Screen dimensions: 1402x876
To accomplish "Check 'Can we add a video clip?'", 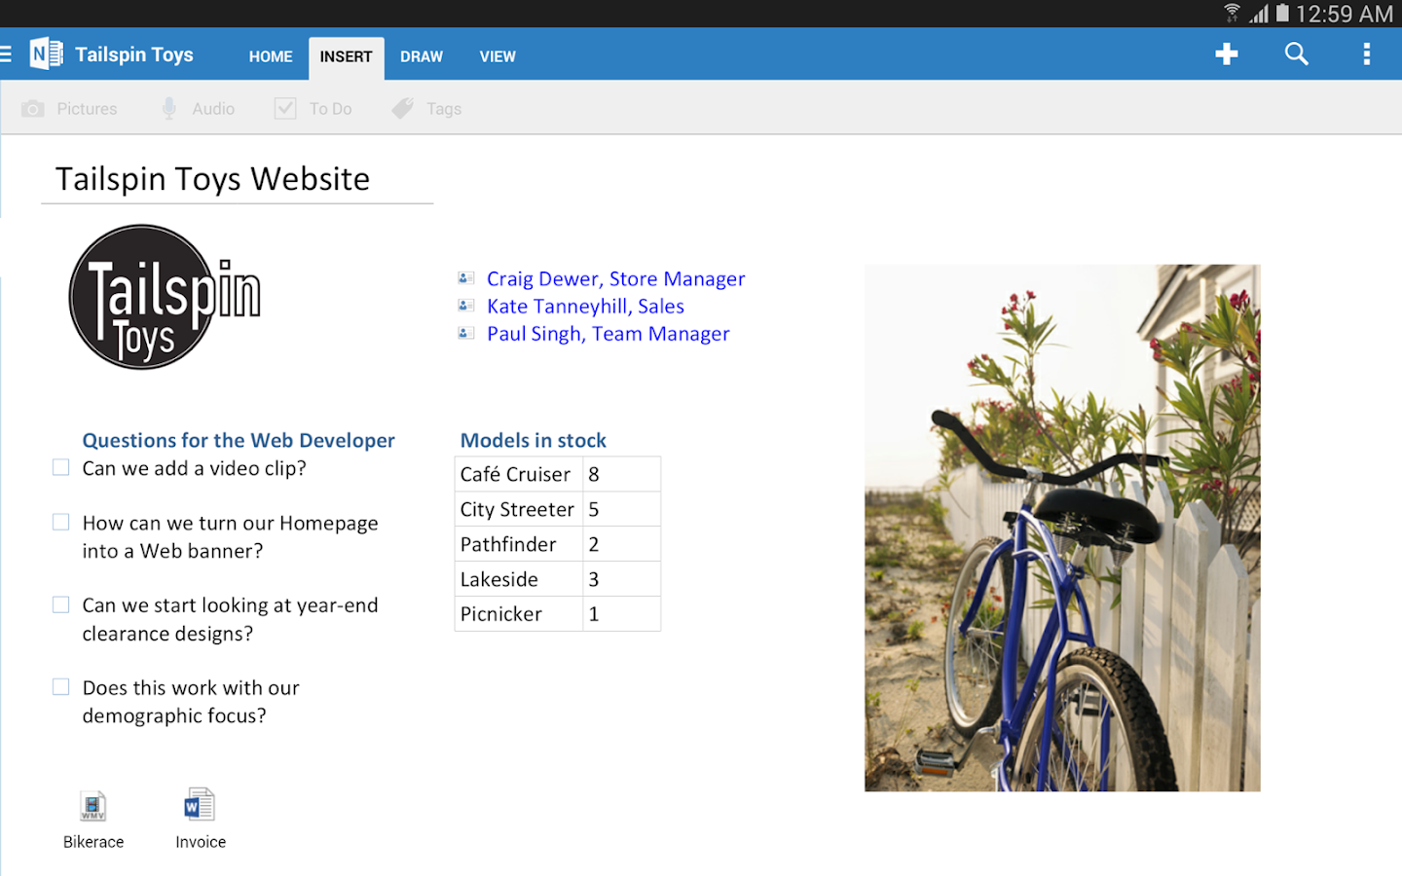I will 61,468.
